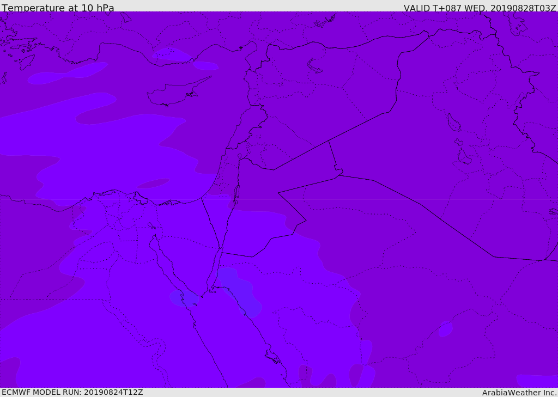Click the 'ArabiaWeather Inc.' credit text
Image resolution: width=558 pixels, height=397 pixels.
click(519, 393)
